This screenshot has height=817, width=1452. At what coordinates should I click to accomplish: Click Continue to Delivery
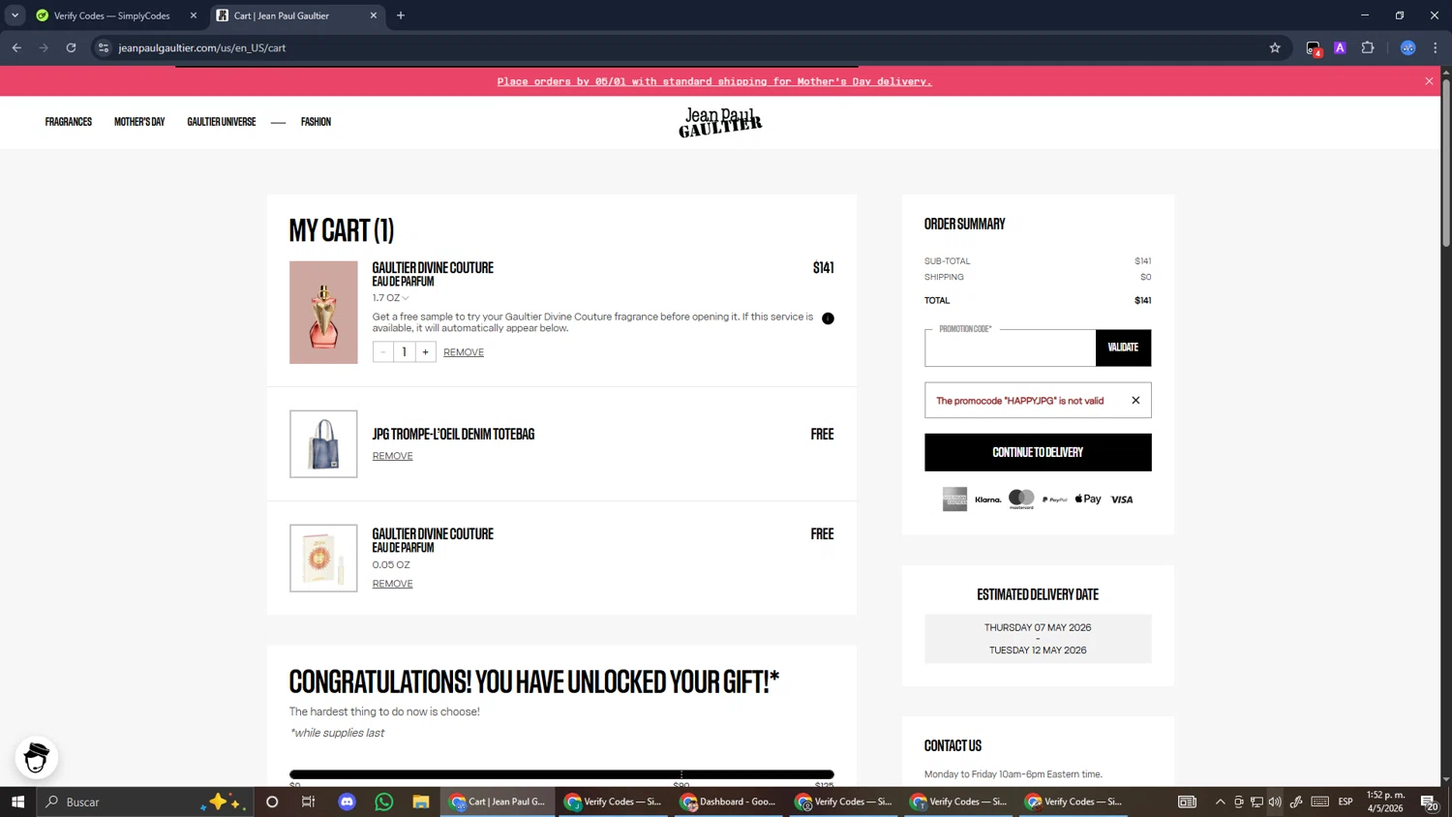[x=1038, y=452]
